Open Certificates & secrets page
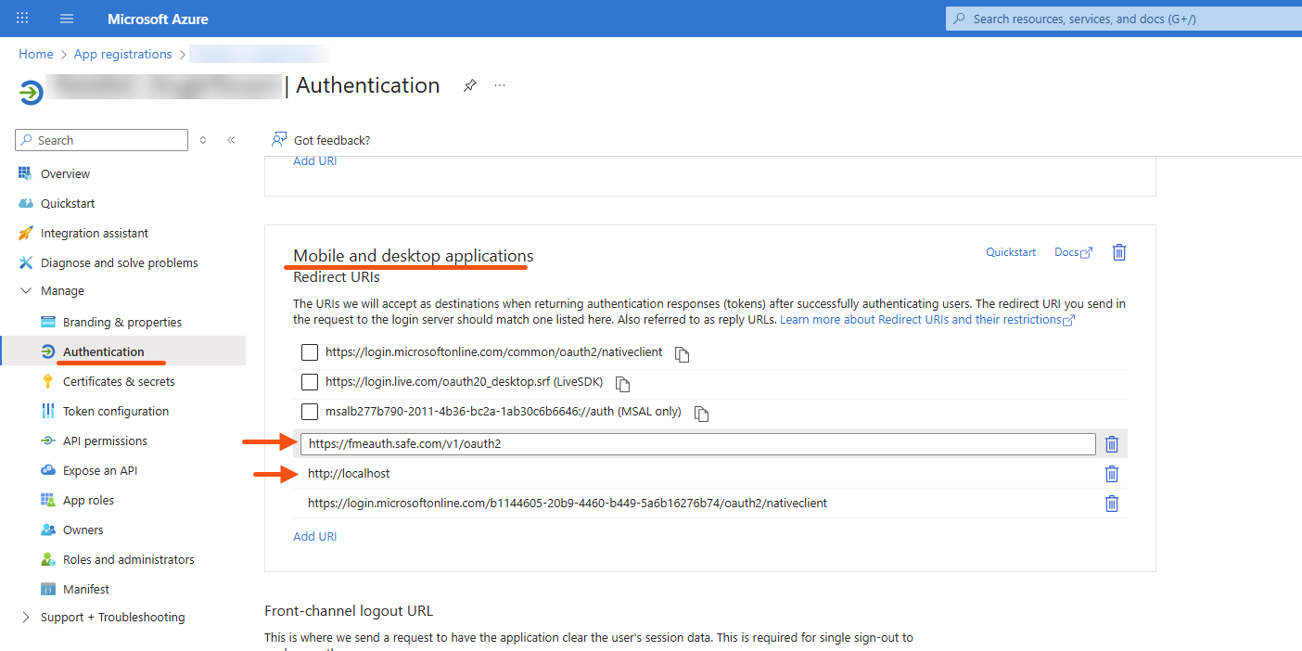Viewport: 1302px width, 651px height. [118, 381]
